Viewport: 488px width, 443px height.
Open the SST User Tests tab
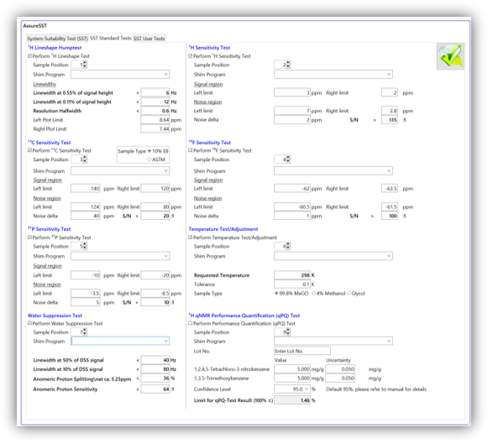149,39
